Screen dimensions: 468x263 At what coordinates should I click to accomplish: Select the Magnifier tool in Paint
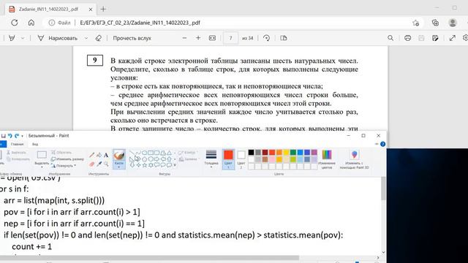tap(106, 164)
